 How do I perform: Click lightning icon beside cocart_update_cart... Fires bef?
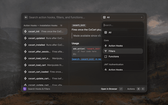click(25, 78)
